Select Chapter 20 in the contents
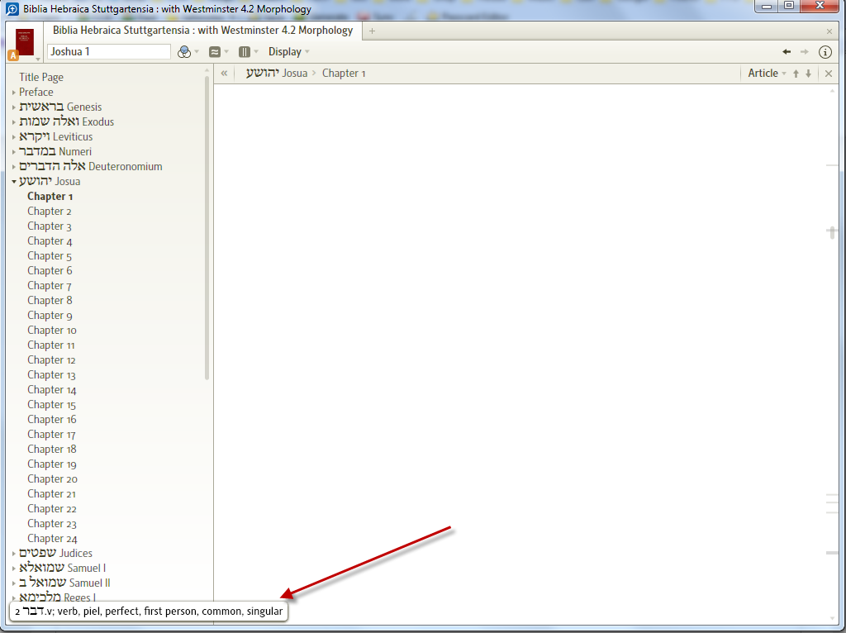846x633 pixels. (52, 479)
